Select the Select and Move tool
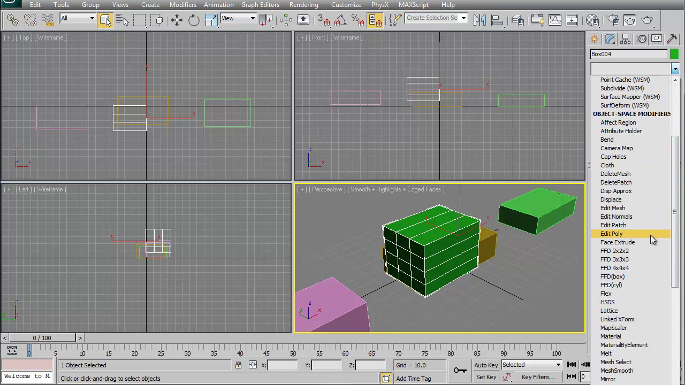Image resolution: width=685 pixels, height=385 pixels. (x=177, y=20)
